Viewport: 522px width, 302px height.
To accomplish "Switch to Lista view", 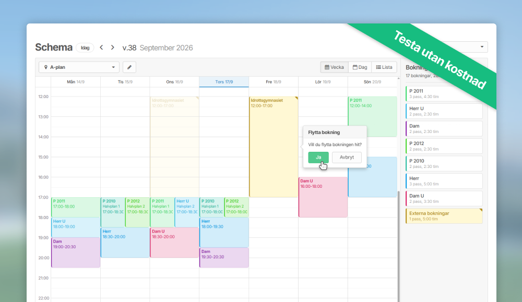I will click(384, 67).
